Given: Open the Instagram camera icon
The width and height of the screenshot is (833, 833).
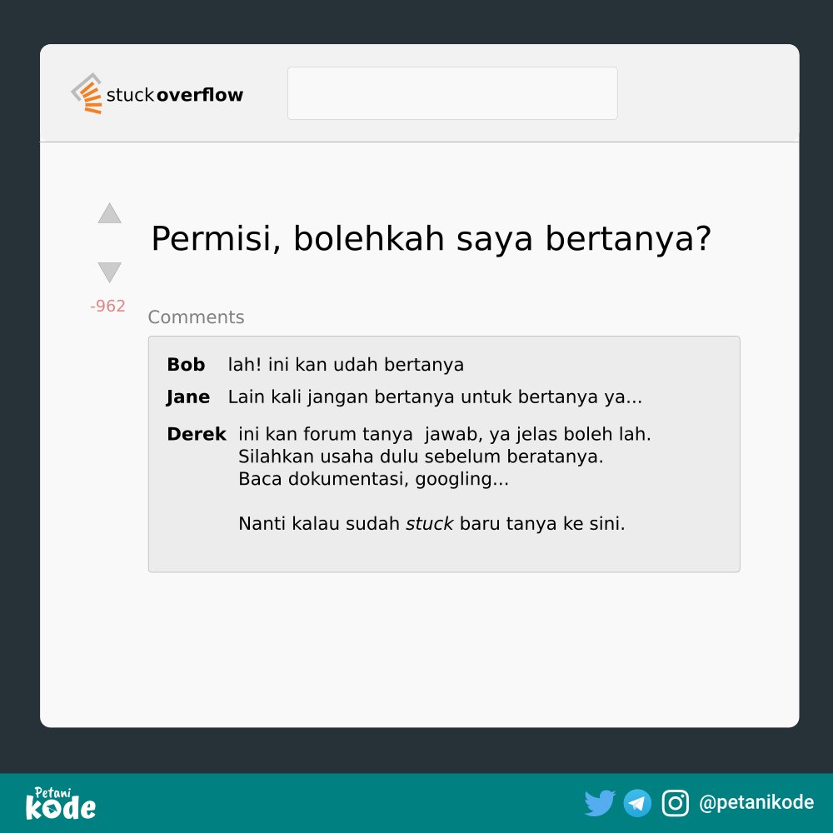Looking at the screenshot, I should pyautogui.click(x=676, y=803).
